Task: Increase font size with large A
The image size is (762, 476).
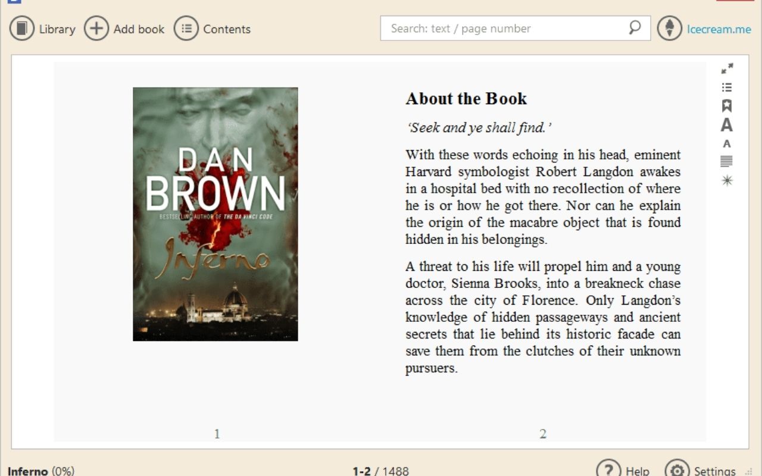Action: 727,125
